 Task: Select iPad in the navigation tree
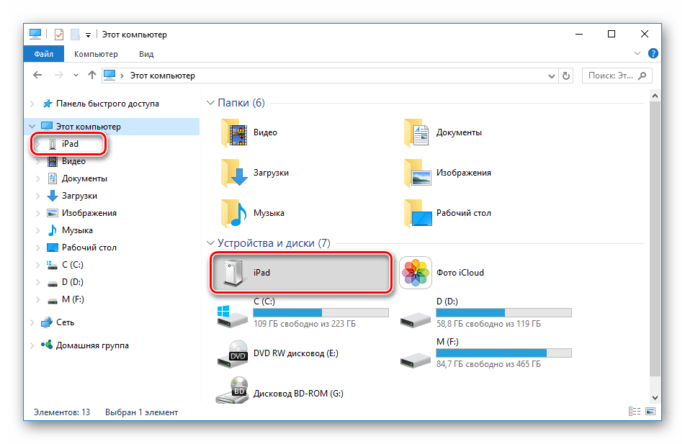[x=70, y=144]
